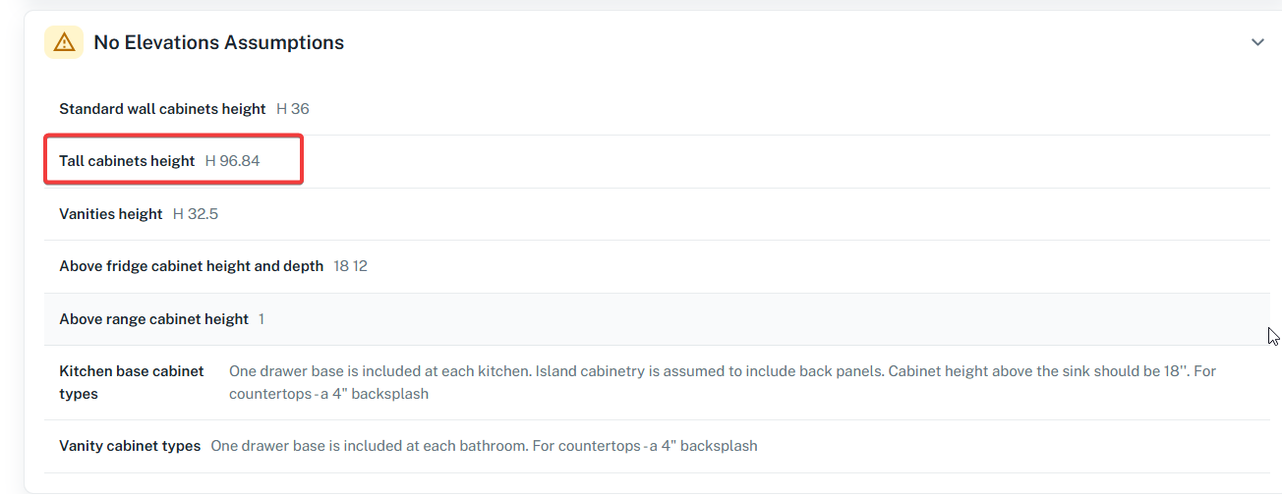This screenshot has height=496, width=1282.
Task: Select the Above range cabinet height label
Action: click(153, 319)
